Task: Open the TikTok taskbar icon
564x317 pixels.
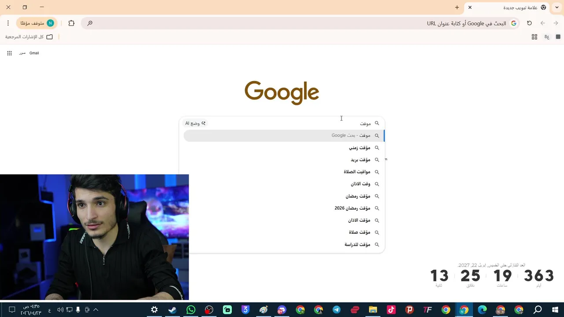Action: (x=391, y=310)
